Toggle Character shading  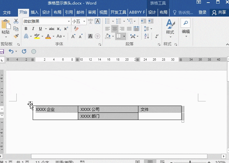[x=90, y=36]
